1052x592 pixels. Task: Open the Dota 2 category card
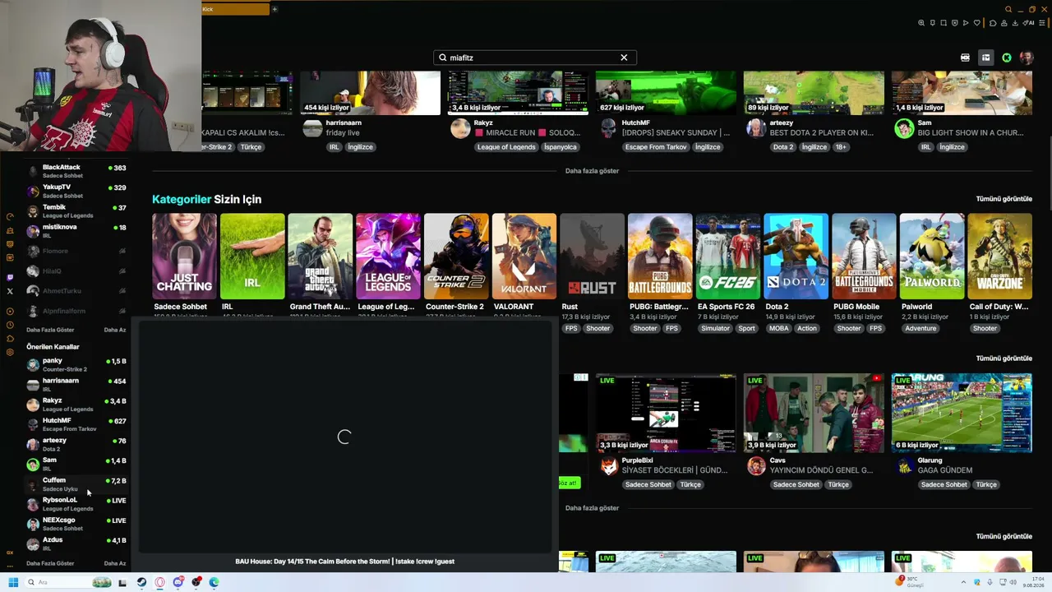796,257
